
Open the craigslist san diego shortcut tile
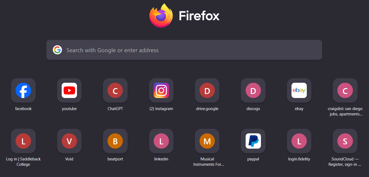point(345,91)
